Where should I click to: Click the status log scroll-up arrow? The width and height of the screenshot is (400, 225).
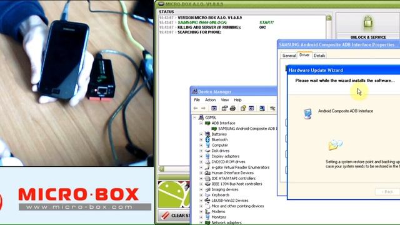click(x=329, y=17)
